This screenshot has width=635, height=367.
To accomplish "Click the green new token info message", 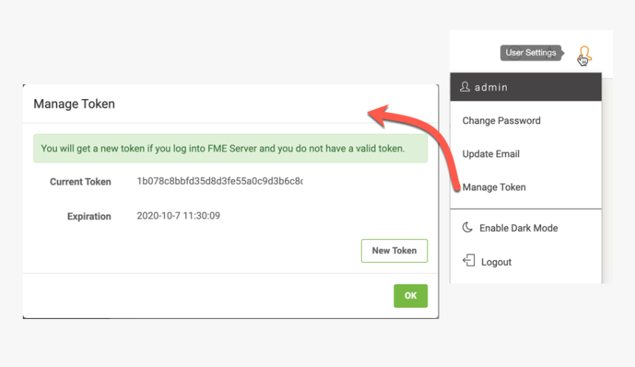I will (230, 148).
